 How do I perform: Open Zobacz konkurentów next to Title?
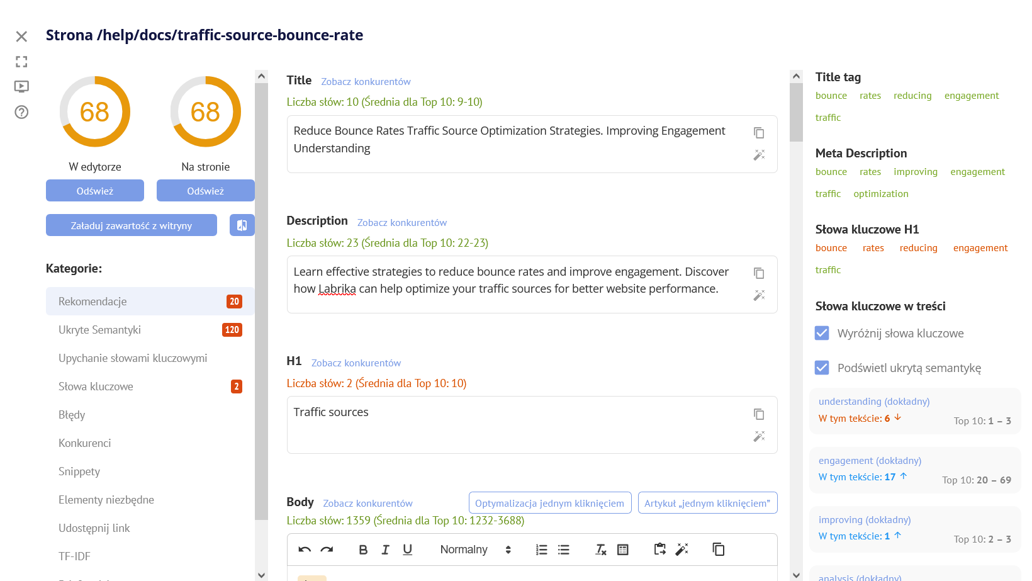pyautogui.click(x=366, y=81)
